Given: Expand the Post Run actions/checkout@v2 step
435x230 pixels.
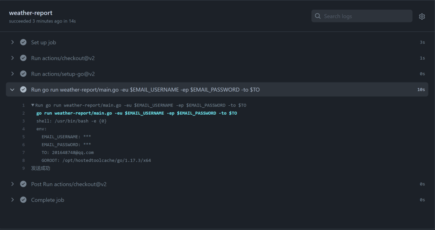Looking at the screenshot, I should point(12,184).
